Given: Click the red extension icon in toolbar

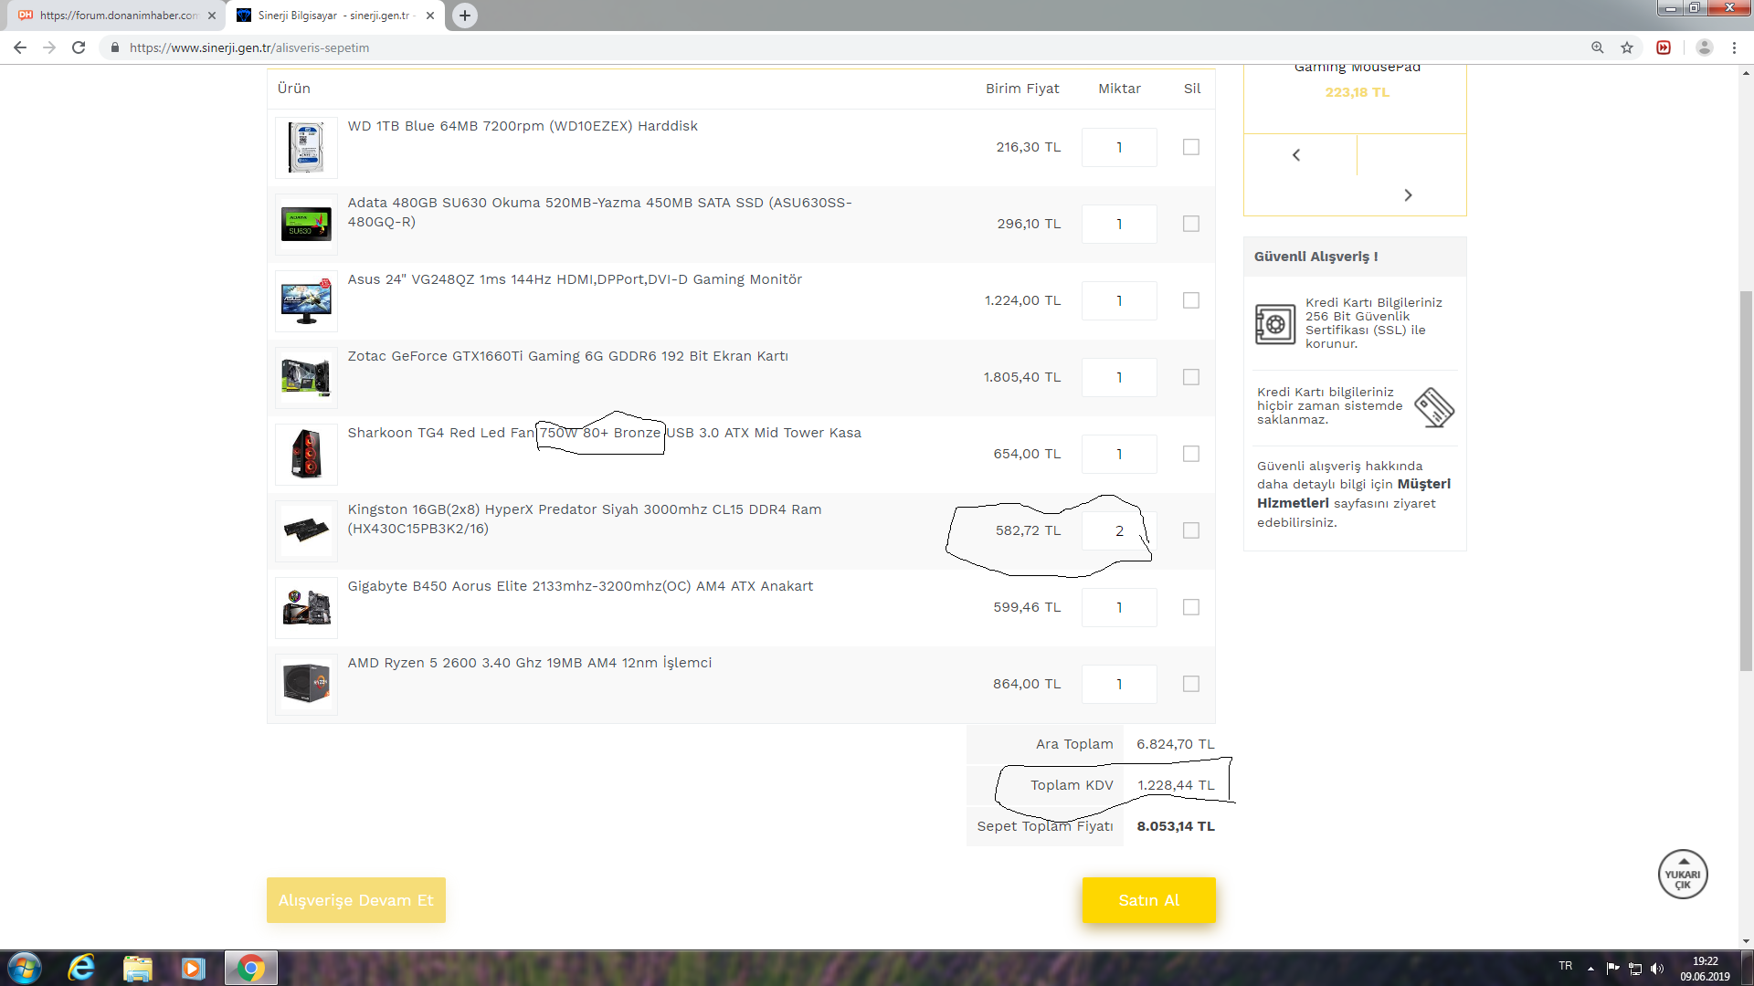Looking at the screenshot, I should 1664,47.
